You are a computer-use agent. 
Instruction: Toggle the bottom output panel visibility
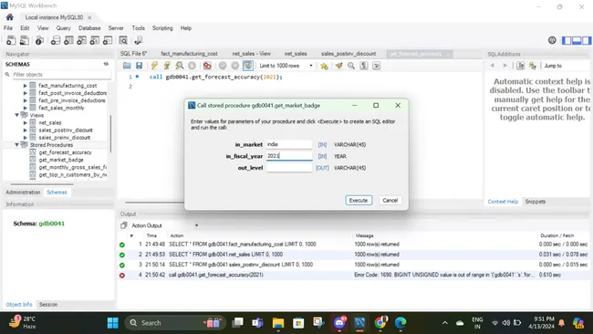point(577,40)
